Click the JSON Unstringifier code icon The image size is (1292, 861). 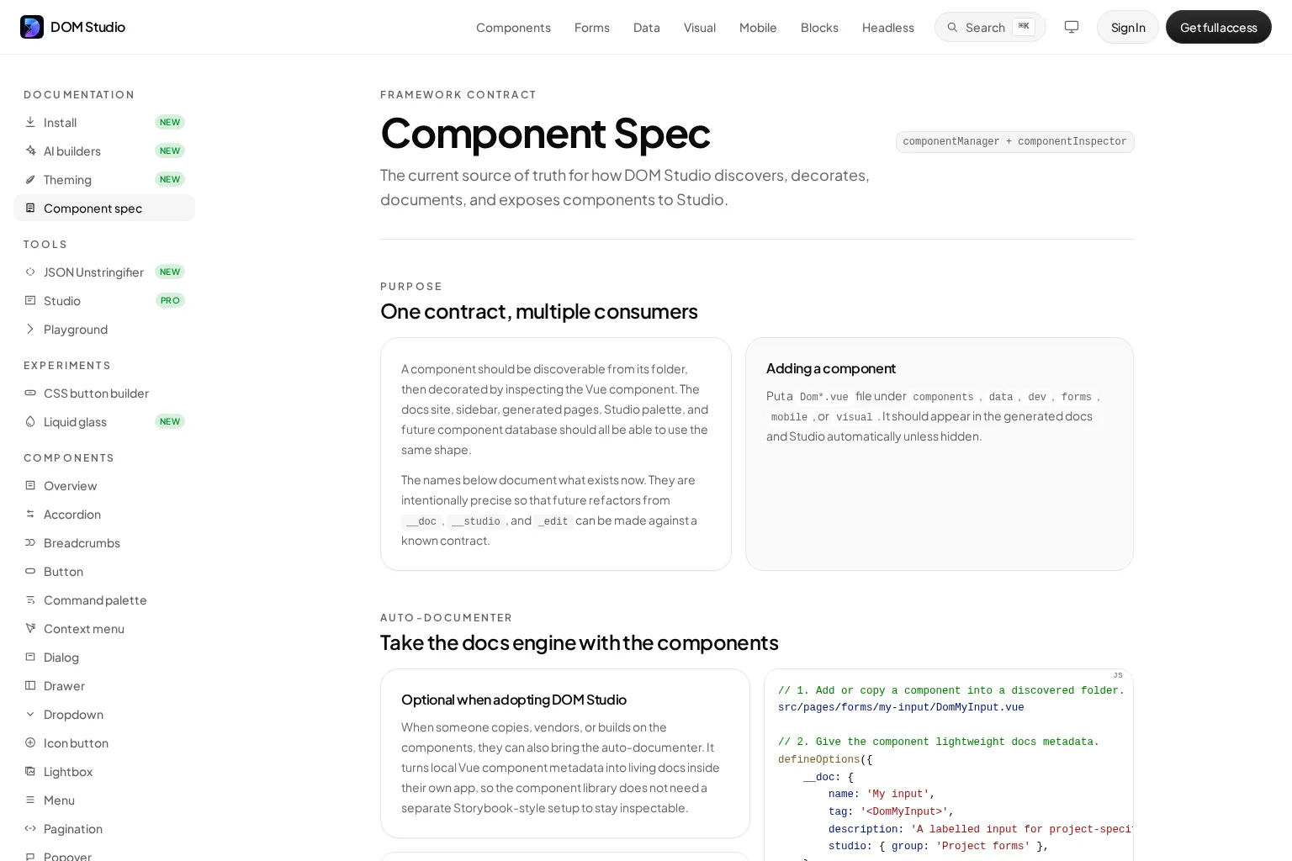[x=30, y=272]
